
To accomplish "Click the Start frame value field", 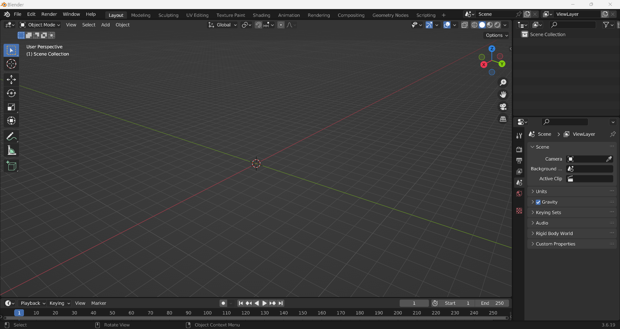I will [x=457, y=303].
